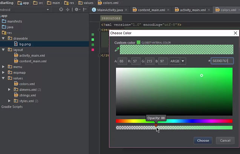Click the green value field
Screen dimensions: 240x154
(150, 61)
